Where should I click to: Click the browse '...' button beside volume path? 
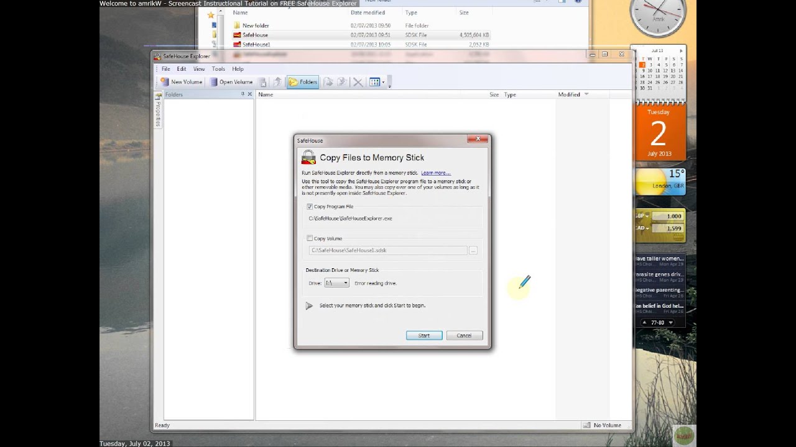[x=473, y=250]
